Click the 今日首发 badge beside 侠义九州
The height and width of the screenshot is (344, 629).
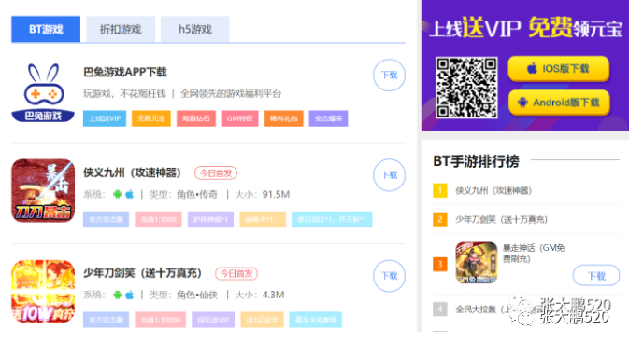pos(216,173)
